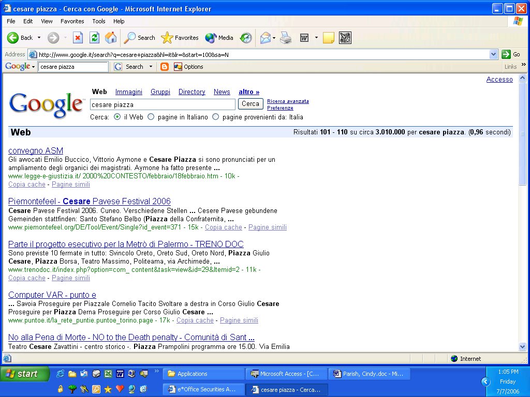Open Google toolbar Options
This screenshot has width=530, height=397.
[188, 67]
